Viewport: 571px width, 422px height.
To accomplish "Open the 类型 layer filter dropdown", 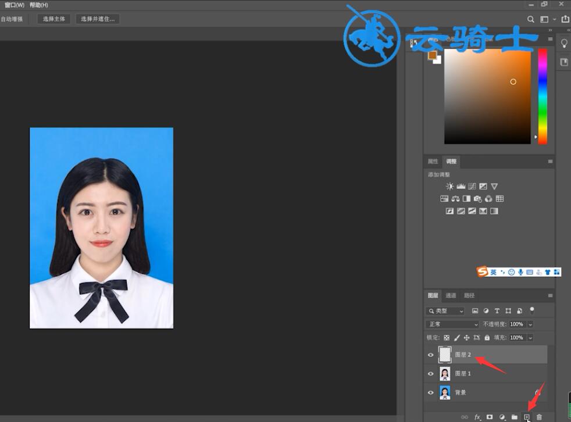I will point(445,311).
